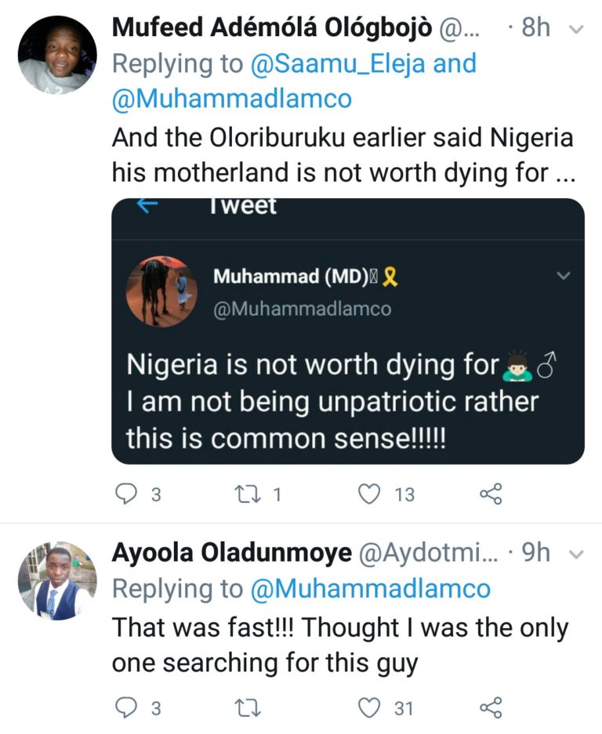The image size is (602, 734).
Task: Open @Muhammadlamco link in Mufeed's reply
Action: [x=232, y=99]
